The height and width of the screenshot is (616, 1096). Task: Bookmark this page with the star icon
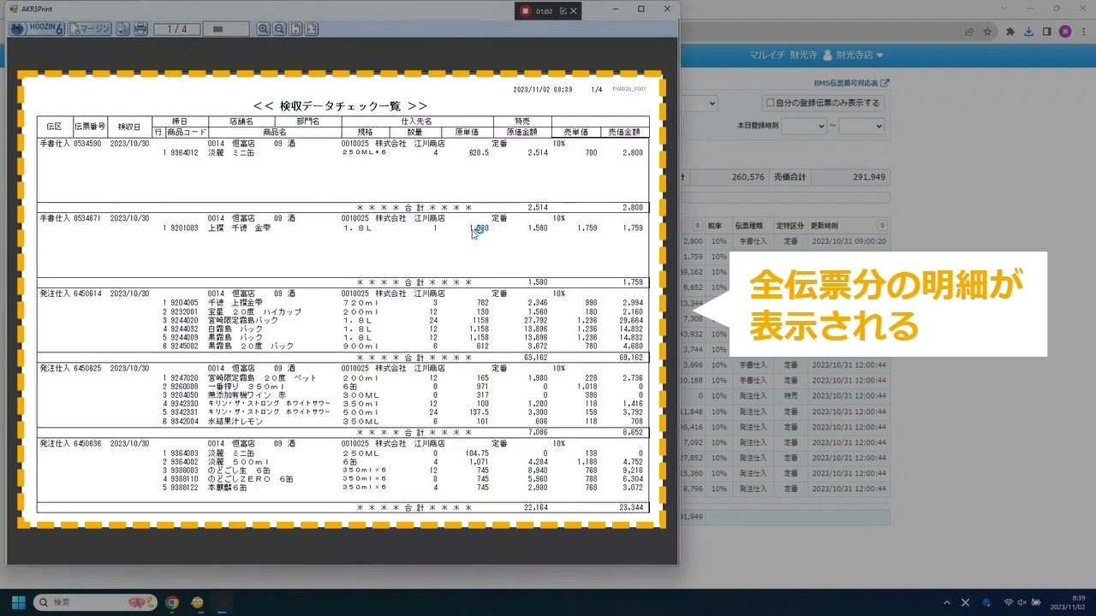987,32
